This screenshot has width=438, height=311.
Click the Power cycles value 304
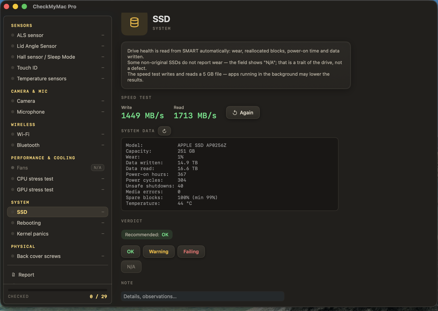(x=182, y=180)
